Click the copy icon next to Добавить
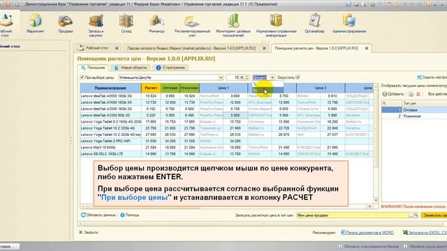Viewport: 447px width, 251px height. tap(411, 94)
